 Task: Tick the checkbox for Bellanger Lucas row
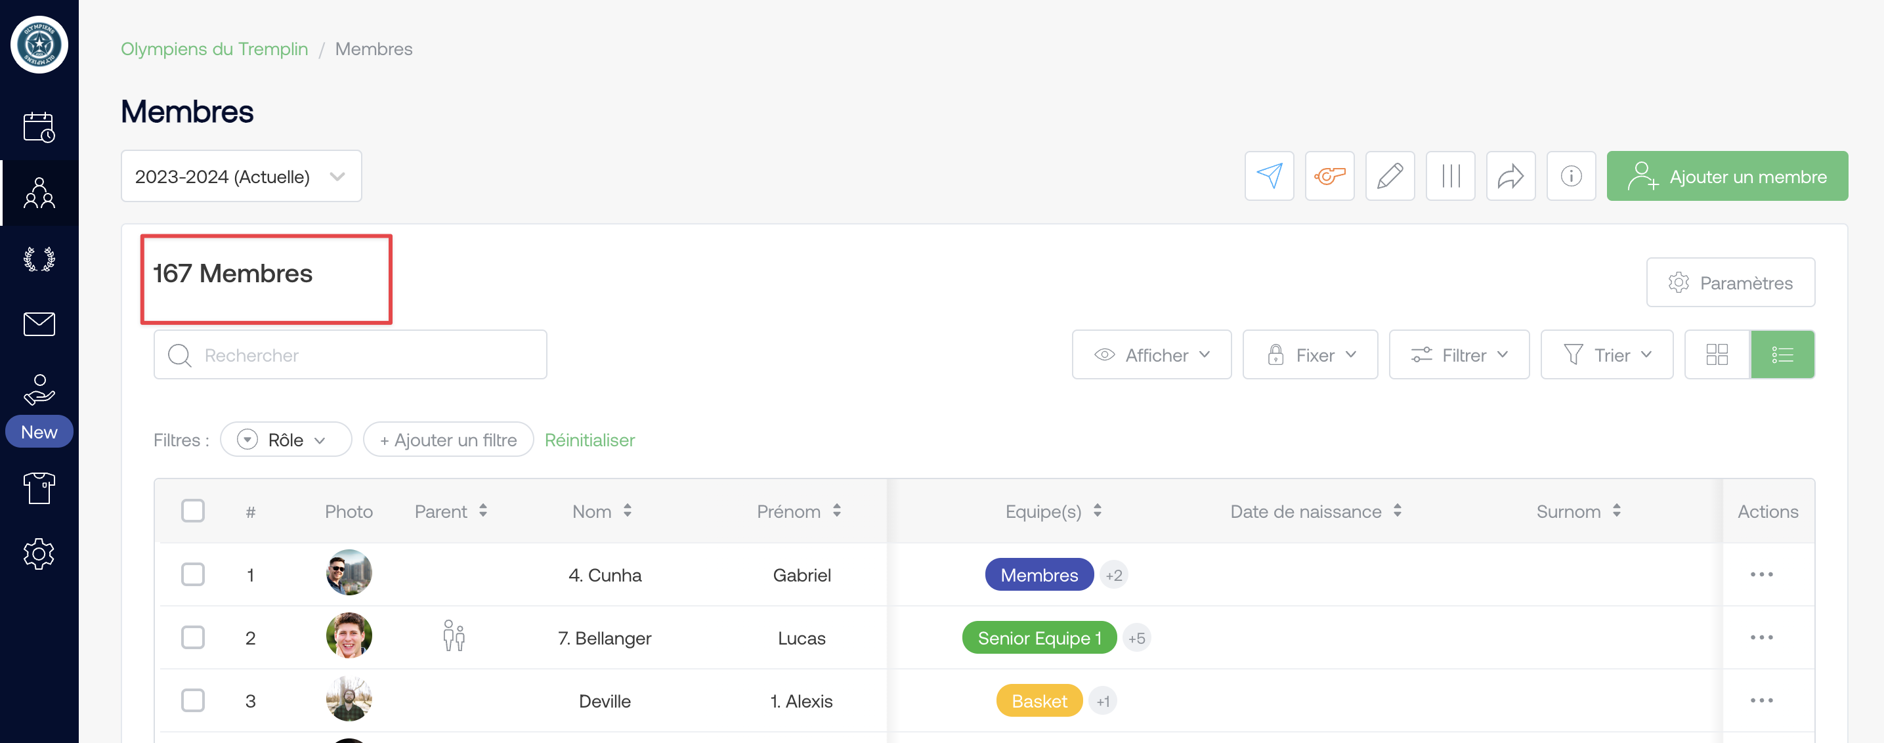(x=193, y=637)
